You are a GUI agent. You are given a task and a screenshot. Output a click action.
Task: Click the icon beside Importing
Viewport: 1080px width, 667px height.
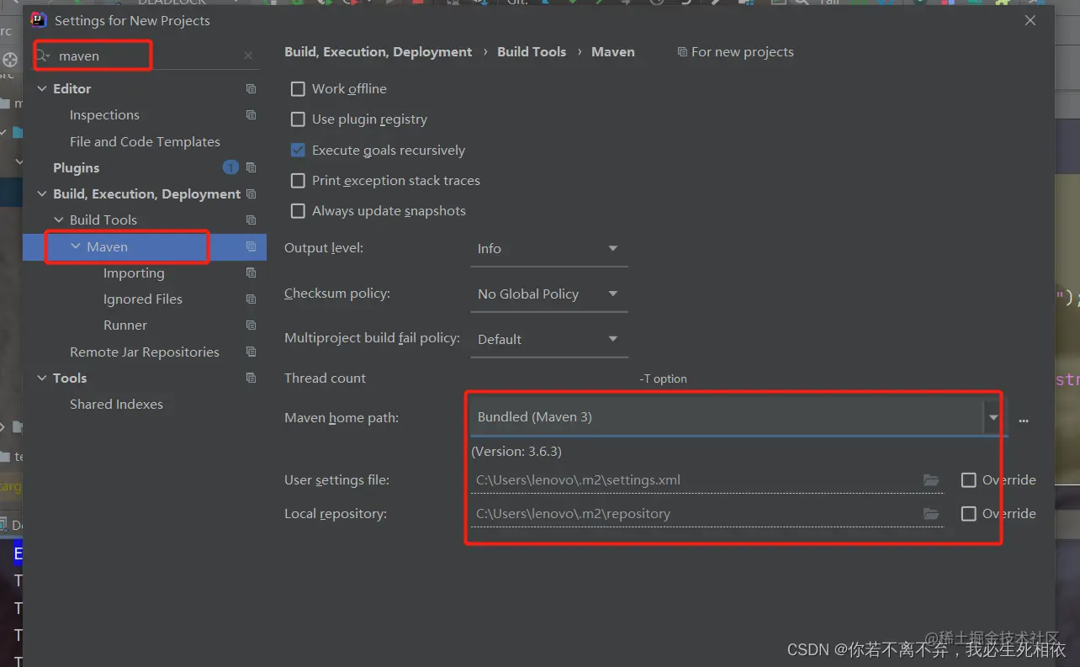coord(251,273)
